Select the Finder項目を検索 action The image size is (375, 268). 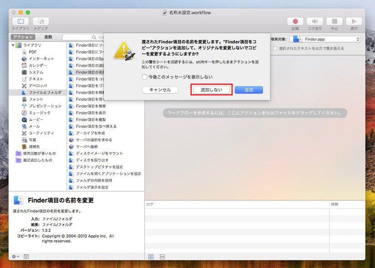coord(91,106)
